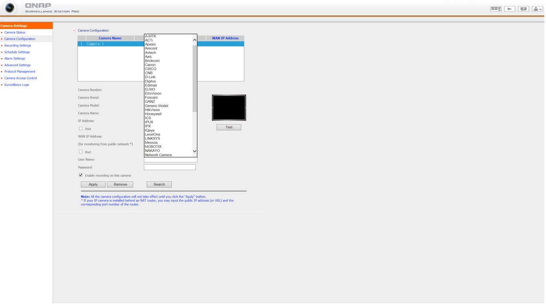This screenshot has width=546, height=305.
Task: Open Schedule Settings
Action: coord(17,52)
